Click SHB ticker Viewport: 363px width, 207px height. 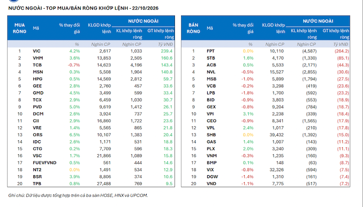(x=211, y=135)
